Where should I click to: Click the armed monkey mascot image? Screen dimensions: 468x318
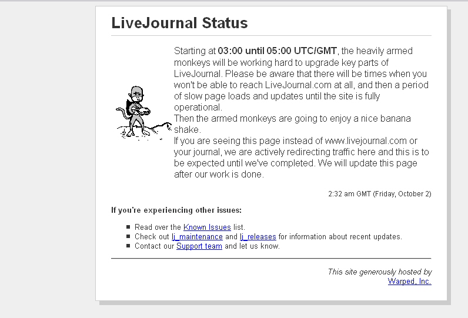tap(143, 113)
